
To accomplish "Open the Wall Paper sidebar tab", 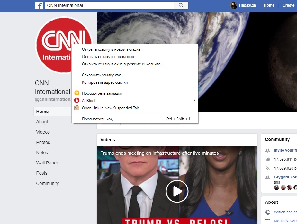I will (x=47, y=163).
